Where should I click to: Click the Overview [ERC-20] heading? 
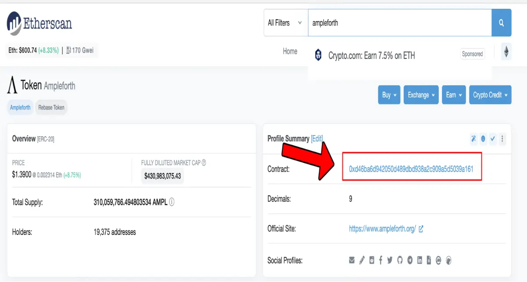pyautogui.click(x=33, y=139)
